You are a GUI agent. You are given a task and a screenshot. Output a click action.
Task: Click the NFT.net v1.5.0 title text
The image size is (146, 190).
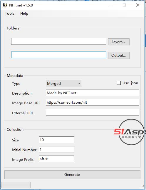[21, 5]
